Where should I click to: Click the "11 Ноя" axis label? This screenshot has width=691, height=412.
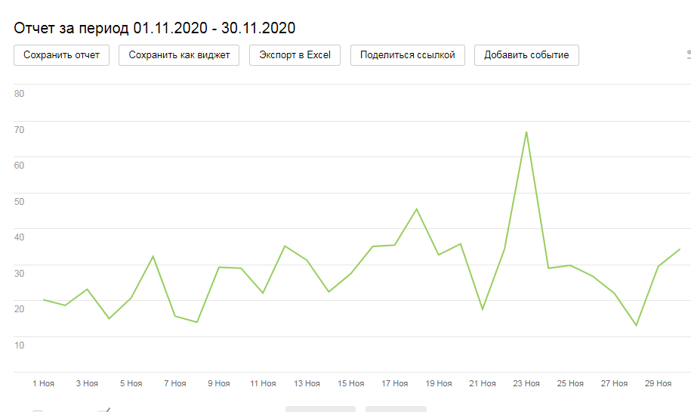click(x=263, y=384)
